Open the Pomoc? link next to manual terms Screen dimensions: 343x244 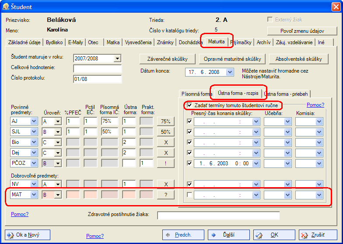315,105
